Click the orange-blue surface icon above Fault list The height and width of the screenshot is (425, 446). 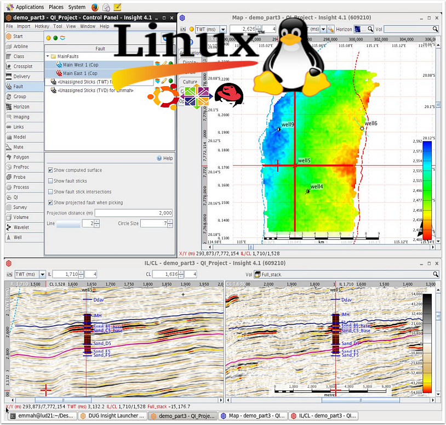point(62,38)
